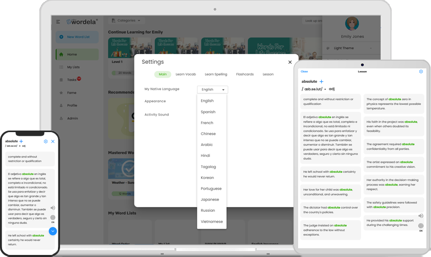Screen dimensions: 431x257
Task: Choose Vietnamese from the language list
Action: point(211,222)
